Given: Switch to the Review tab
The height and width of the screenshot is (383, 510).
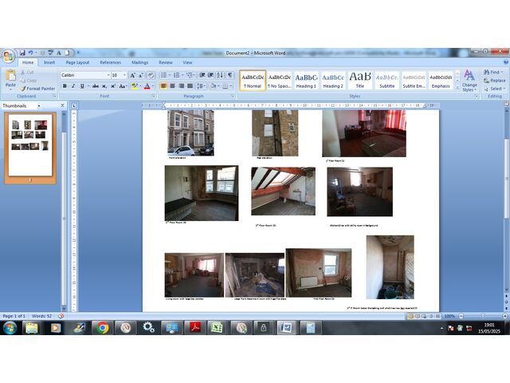Looking at the screenshot, I should pyautogui.click(x=166, y=62).
